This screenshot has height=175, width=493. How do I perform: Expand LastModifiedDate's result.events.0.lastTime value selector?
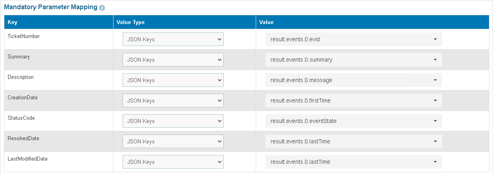coord(354,162)
